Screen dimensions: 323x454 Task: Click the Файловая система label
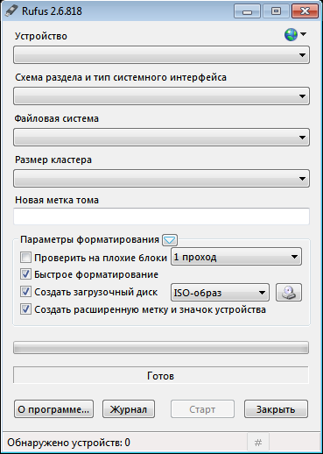[x=57, y=118]
